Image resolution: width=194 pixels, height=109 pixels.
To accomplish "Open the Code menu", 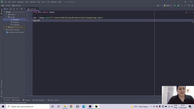I will [27, 2].
